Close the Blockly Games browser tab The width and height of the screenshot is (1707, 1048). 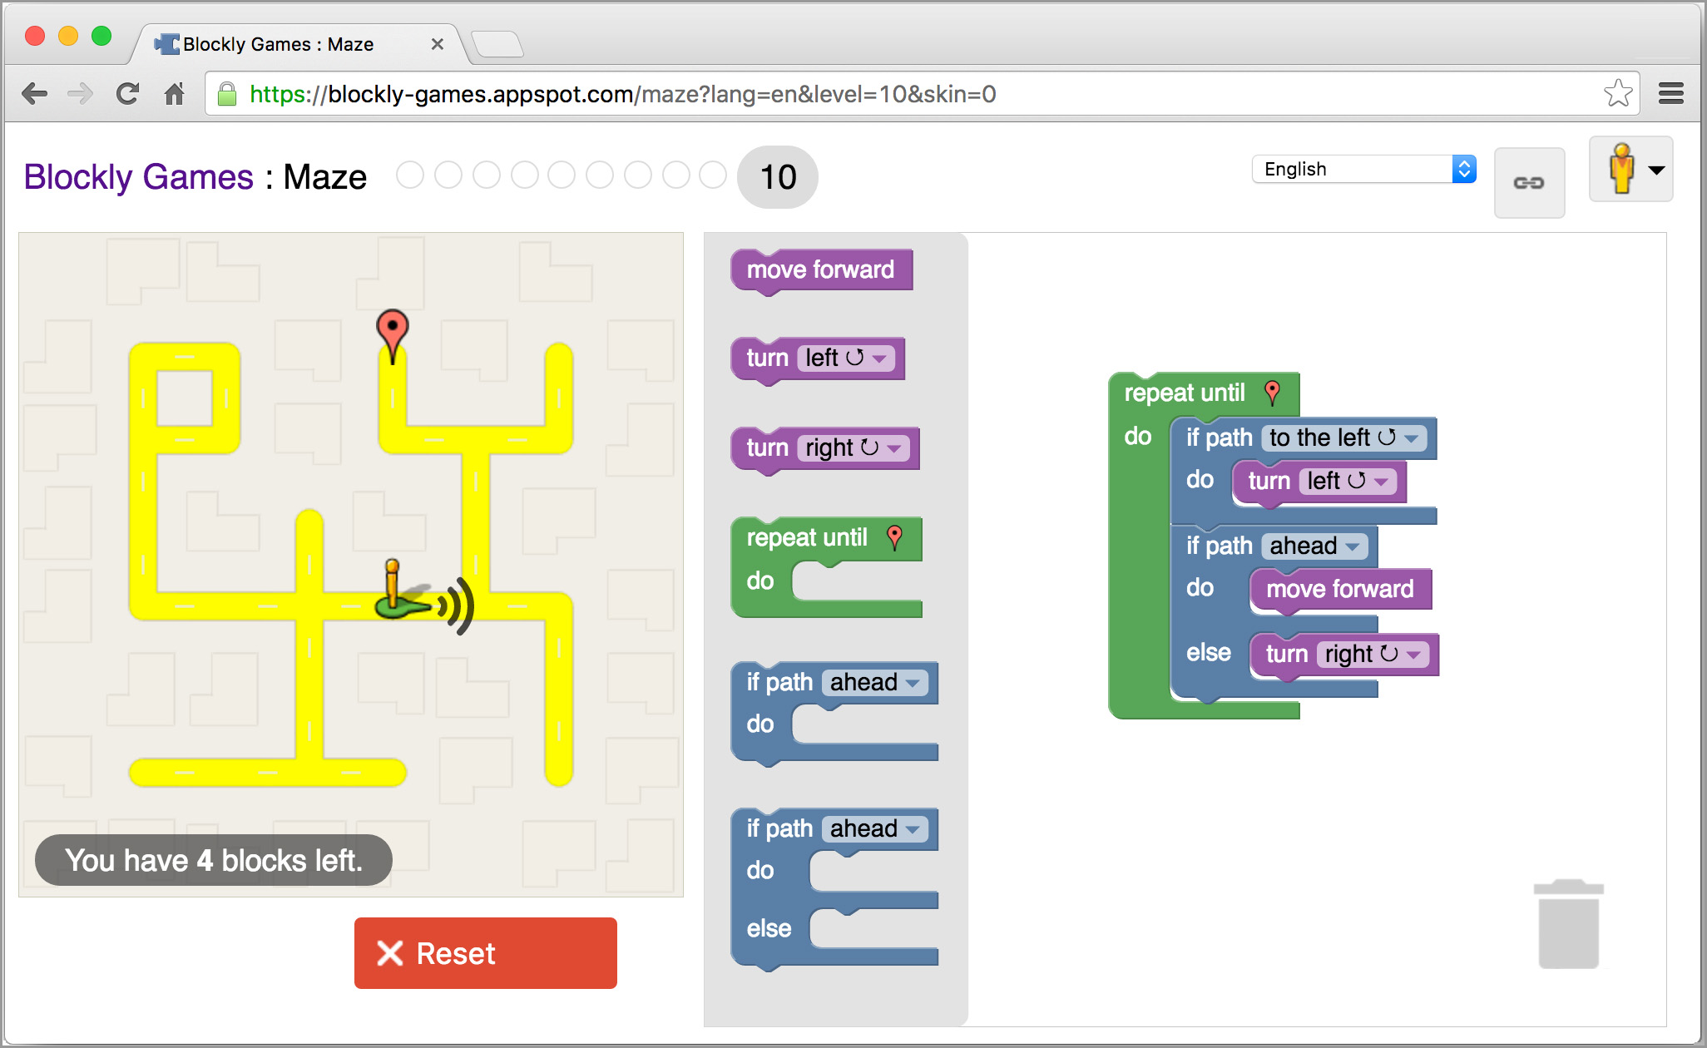(x=437, y=44)
